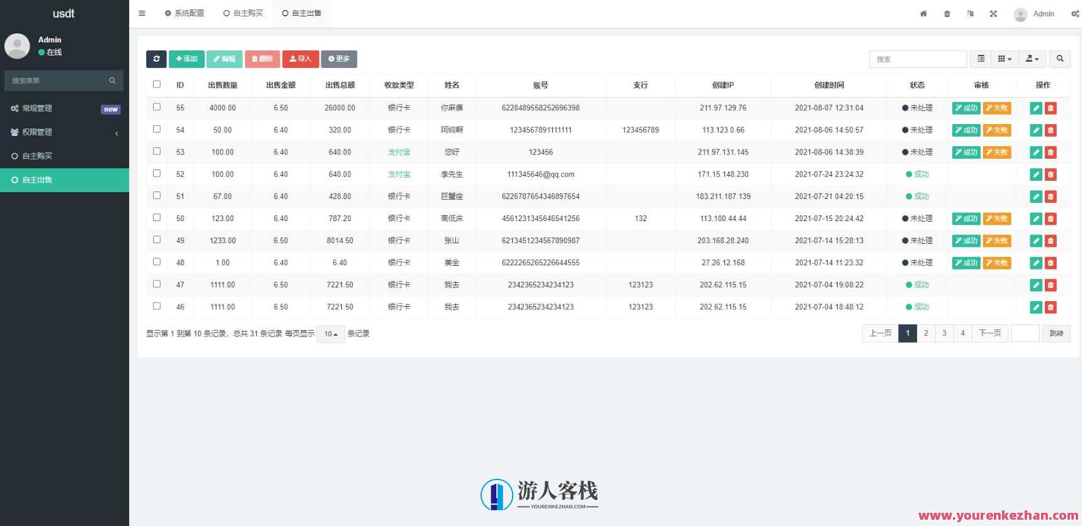This screenshot has width=1082, height=526.
Task: Check the checkbox for row ID 50
Action: pyautogui.click(x=157, y=217)
